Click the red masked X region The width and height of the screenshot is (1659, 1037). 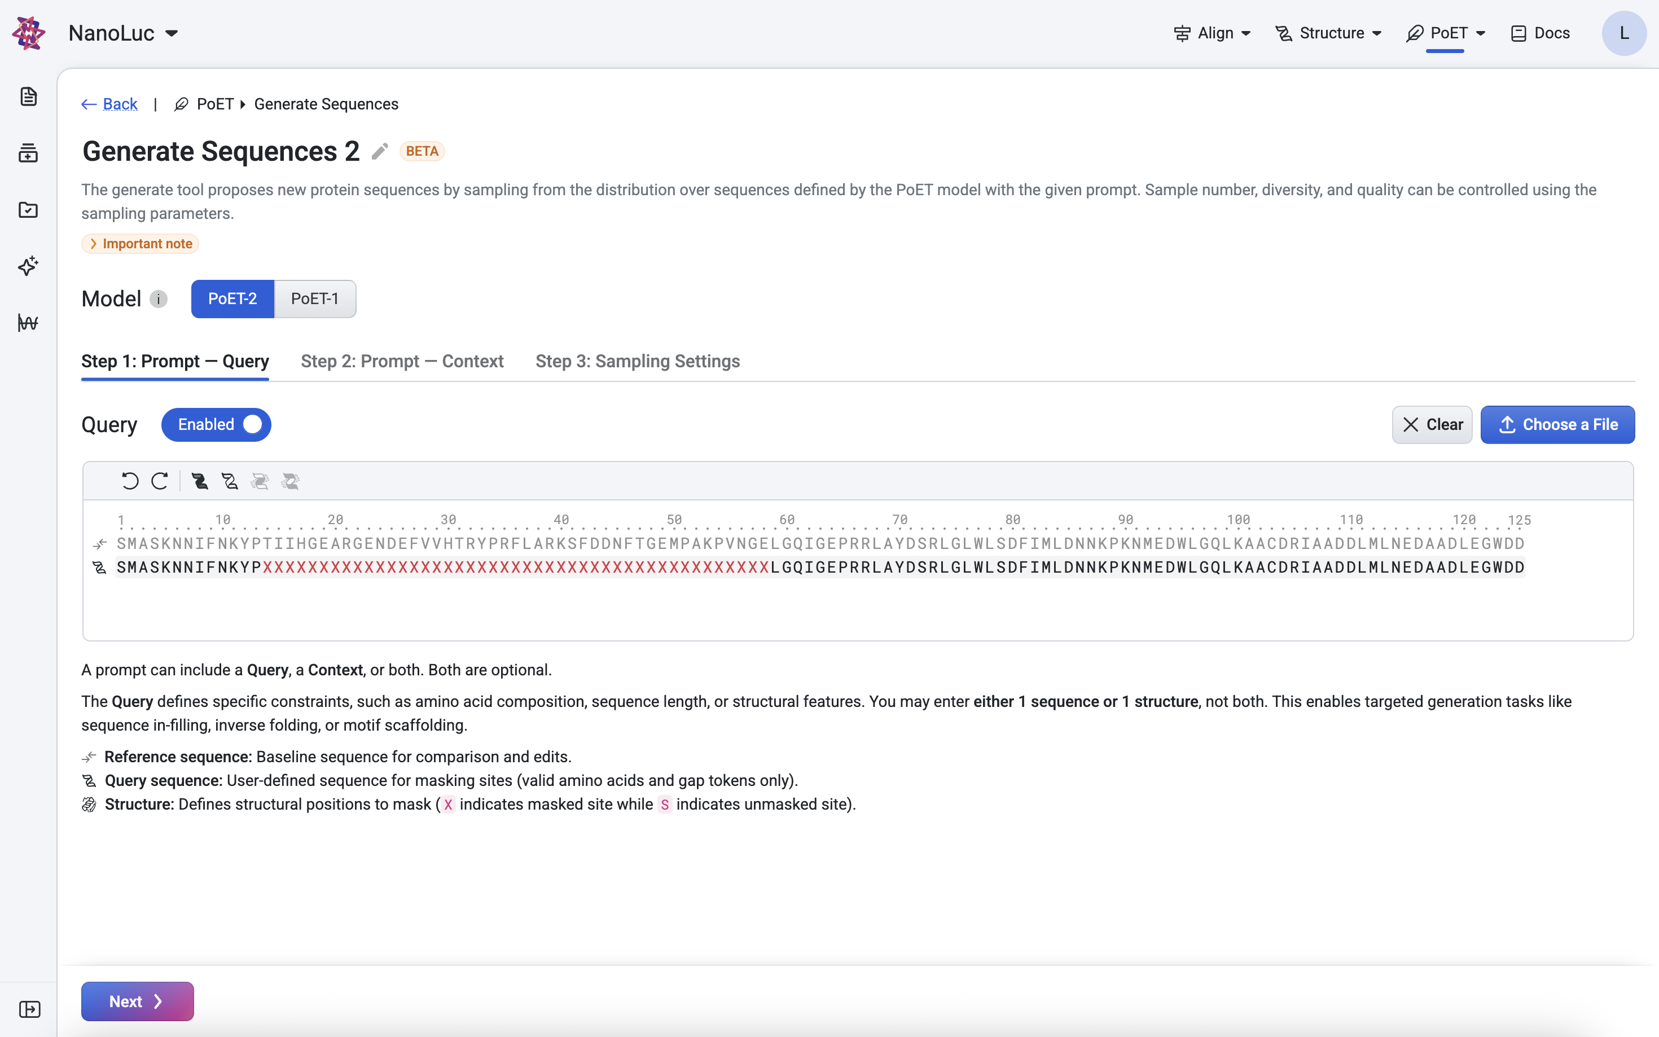coord(516,567)
